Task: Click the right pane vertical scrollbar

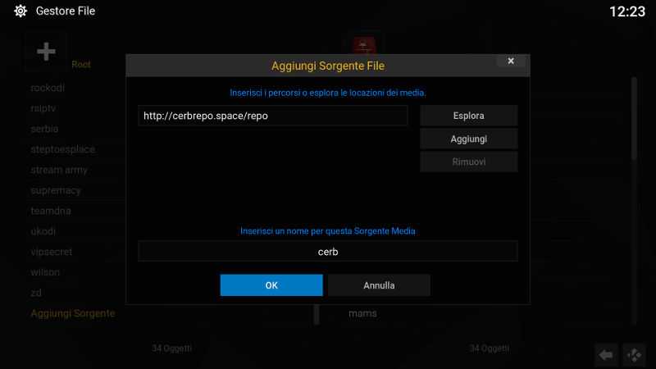Action: click(634, 201)
